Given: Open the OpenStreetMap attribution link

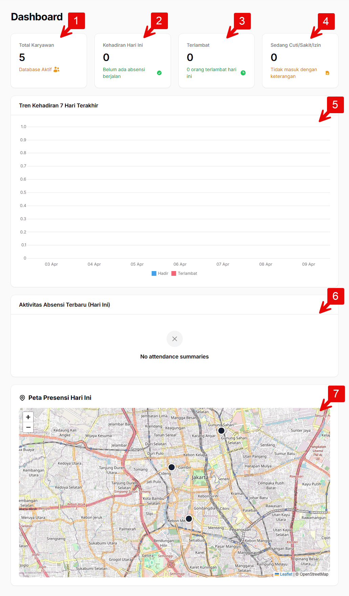Looking at the screenshot, I should (x=313, y=574).
